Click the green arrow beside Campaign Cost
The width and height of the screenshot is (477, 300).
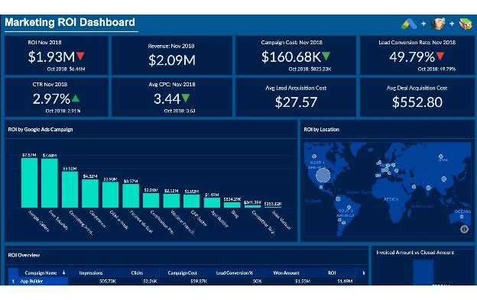pyautogui.click(x=326, y=56)
